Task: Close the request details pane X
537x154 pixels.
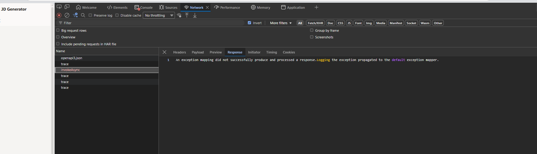Action: click(x=164, y=52)
